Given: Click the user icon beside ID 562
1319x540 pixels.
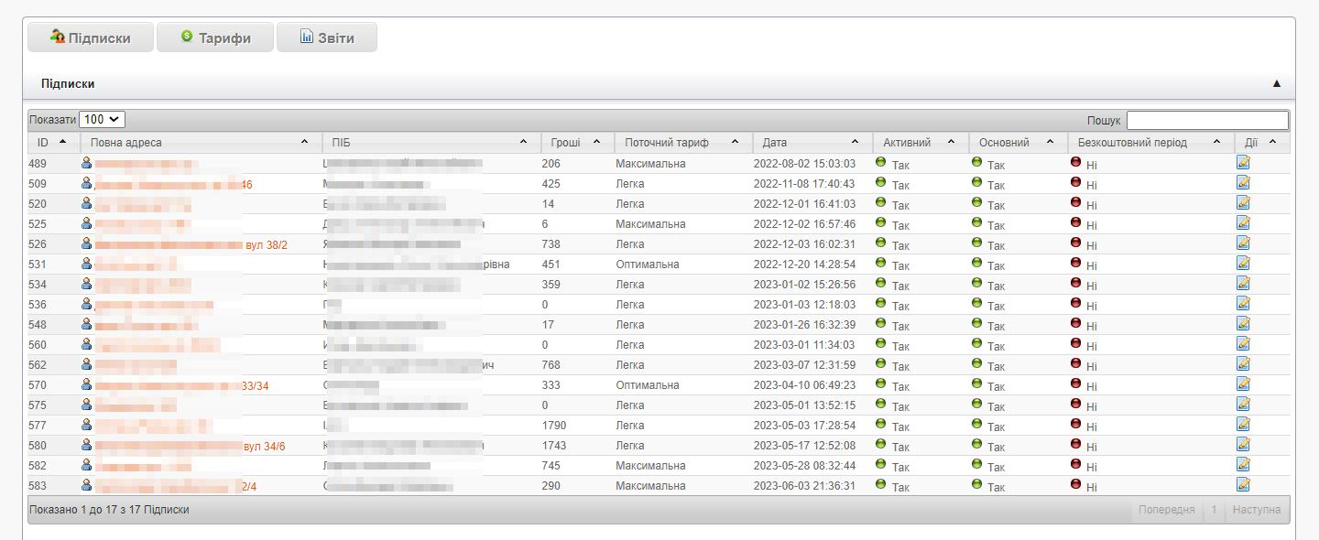Looking at the screenshot, I should point(87,363).
